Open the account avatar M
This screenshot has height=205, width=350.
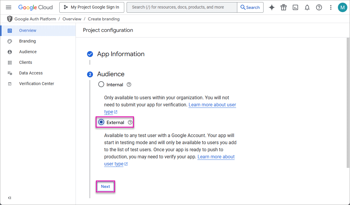tap(343, 7)
